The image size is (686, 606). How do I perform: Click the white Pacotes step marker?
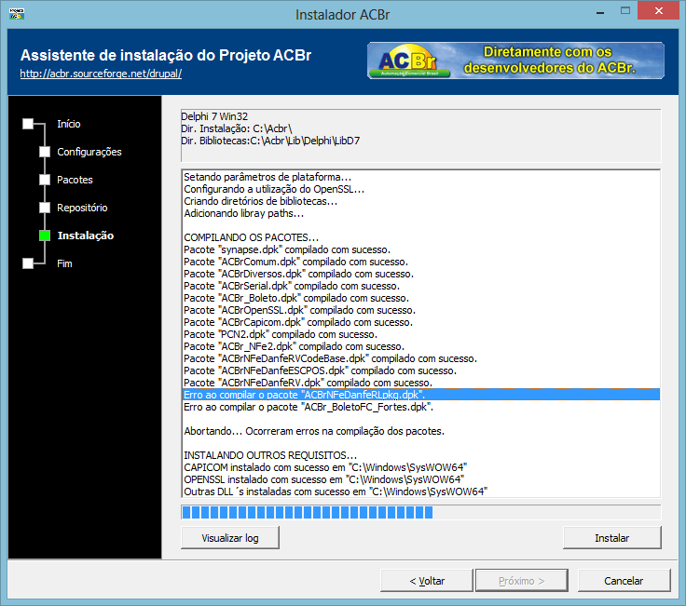(45, 180)
